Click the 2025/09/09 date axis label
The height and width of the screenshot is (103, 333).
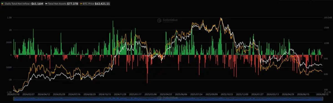pos(211,94)
